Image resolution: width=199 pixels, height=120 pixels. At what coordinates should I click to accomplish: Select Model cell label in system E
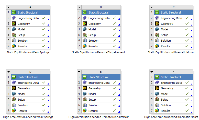coord(92,94)
